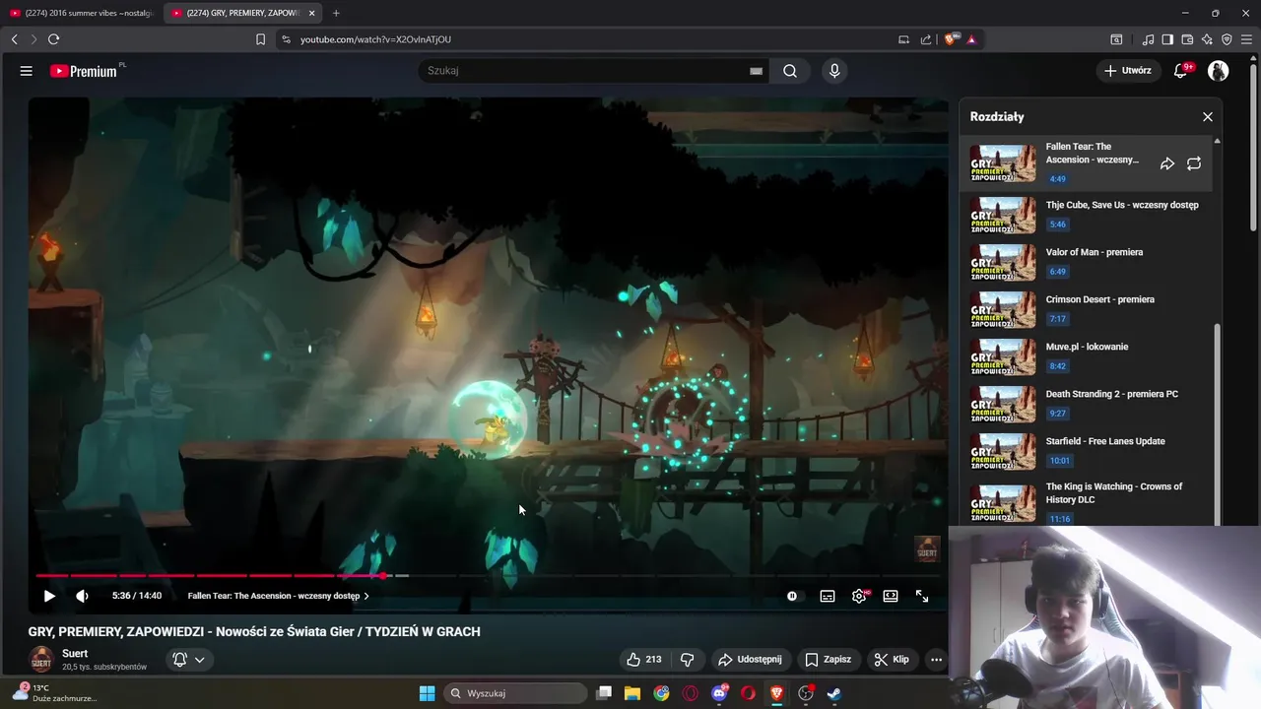Image resolution: width=1261 pixels, height=709 pixels.
Task: Mute the video volume icon
Action: pyautogui.click(x=82, y=596)
